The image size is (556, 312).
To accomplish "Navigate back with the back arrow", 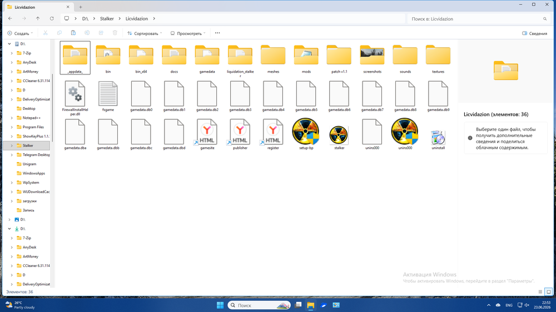I will 10,19.
